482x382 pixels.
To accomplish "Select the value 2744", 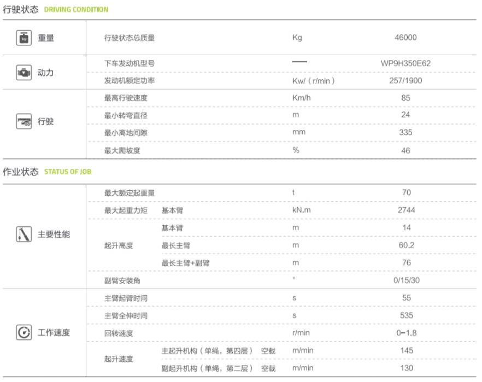I will (407, 210).
